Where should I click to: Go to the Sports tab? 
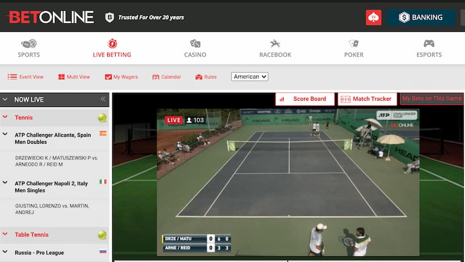[x=29, y=48]
